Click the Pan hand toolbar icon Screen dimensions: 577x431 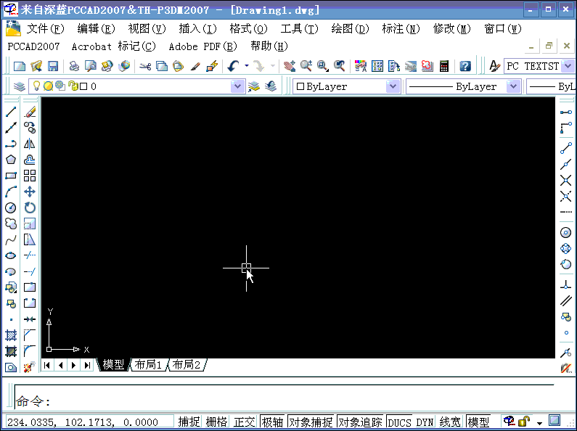(290, 66)
